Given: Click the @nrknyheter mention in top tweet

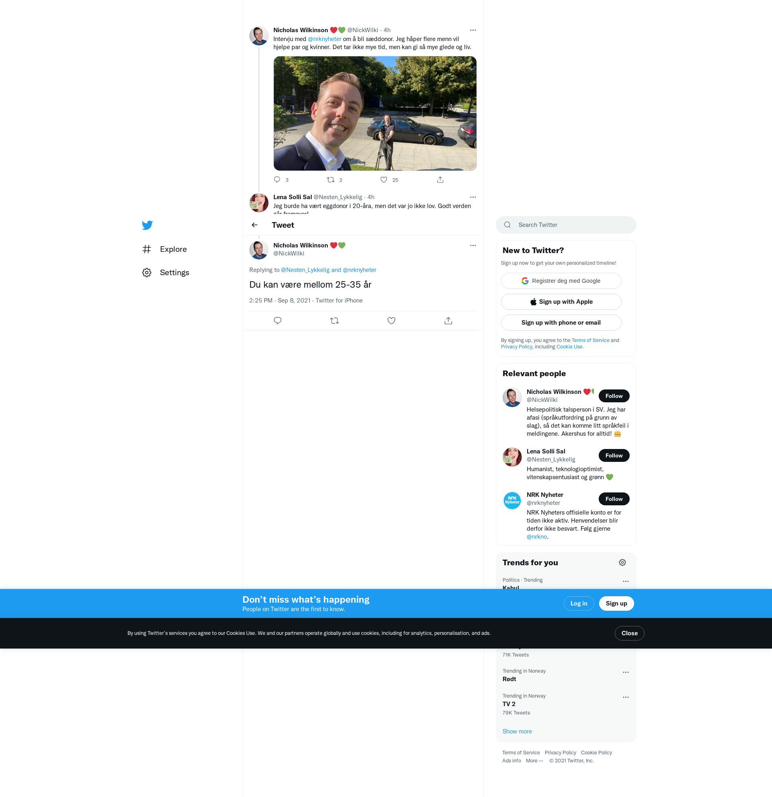Looking at the screenshot, I should click(324, 39).
